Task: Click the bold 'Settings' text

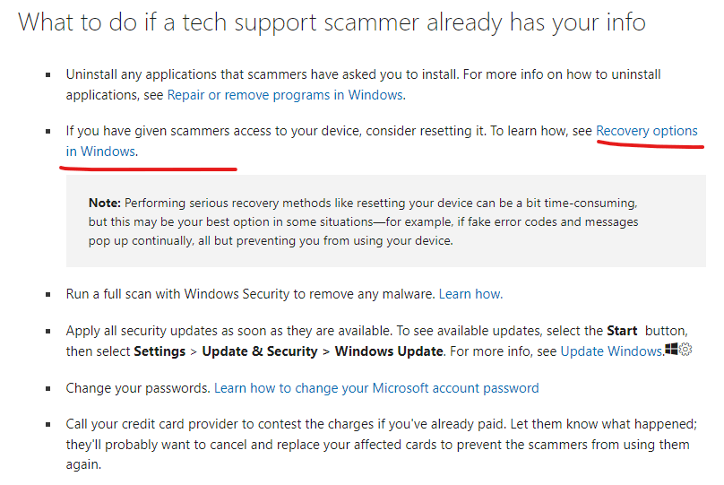Action: (x=159, y=351)
